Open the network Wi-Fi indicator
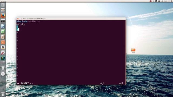Image resolution: width=173 pixels, height=97 pixels. pyautogui.click(x=154, y=1)
